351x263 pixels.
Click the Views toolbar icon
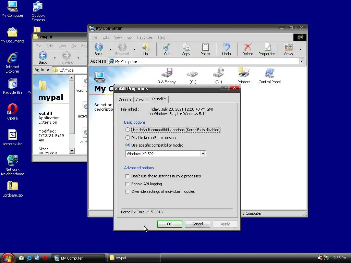[x=288, y=49]
